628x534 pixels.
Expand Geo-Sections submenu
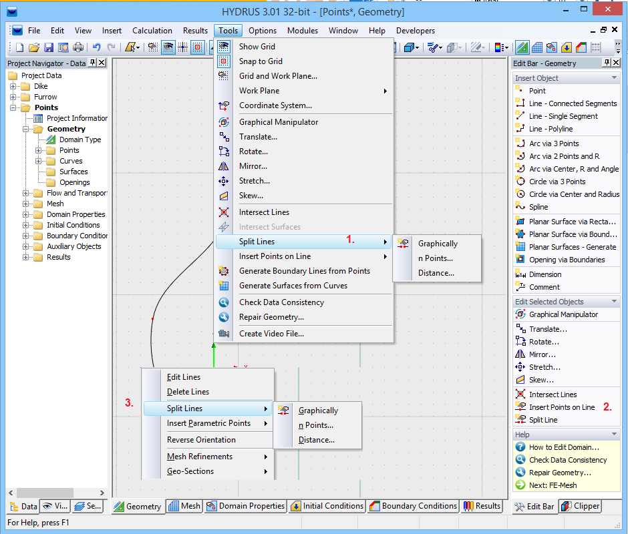pyautogui.click(x=208, y=471)
